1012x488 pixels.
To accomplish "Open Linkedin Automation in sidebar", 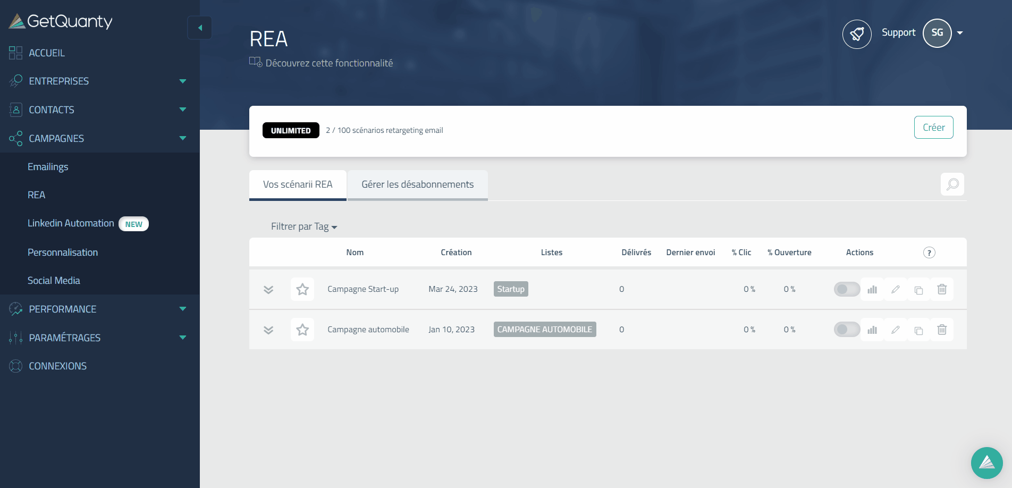I will [71, 224].
